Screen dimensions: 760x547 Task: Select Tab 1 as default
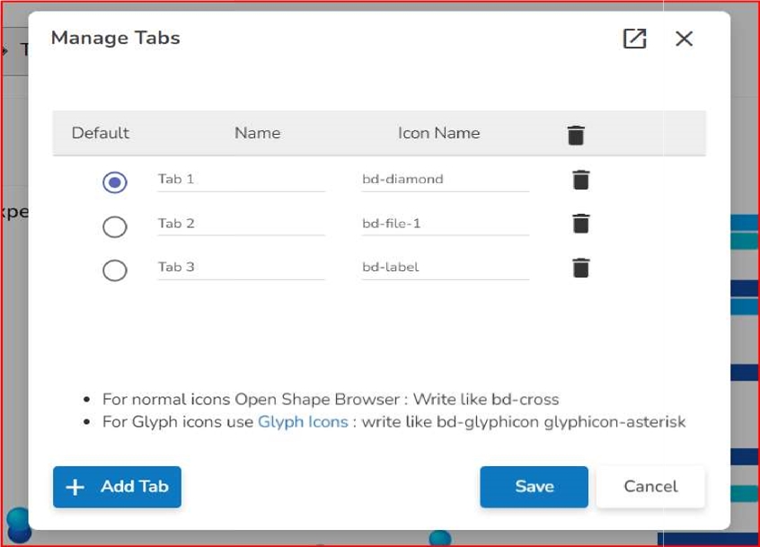coord(115,182)
